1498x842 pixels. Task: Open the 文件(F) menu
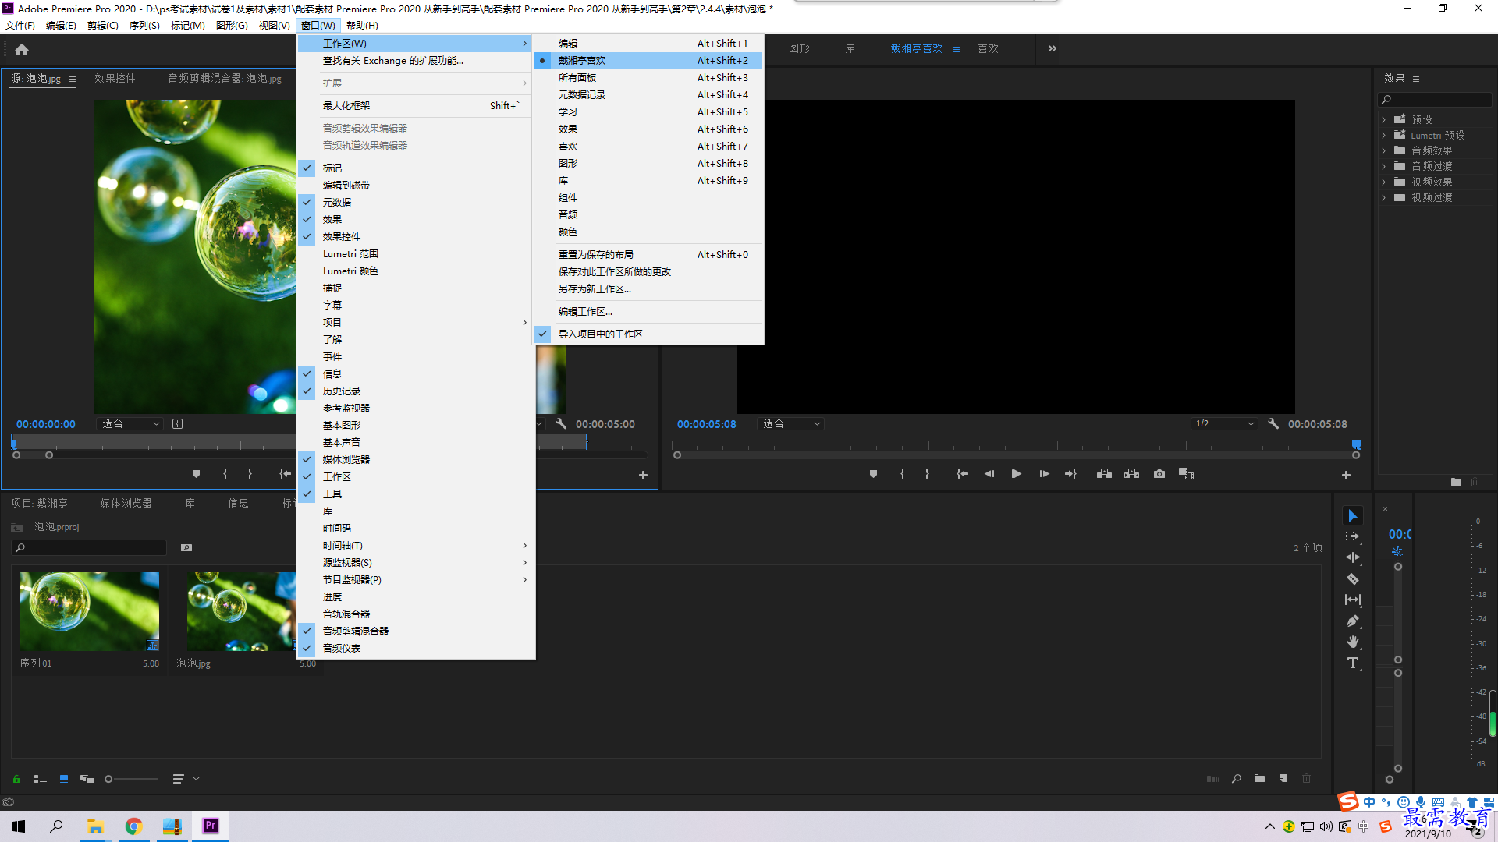20,26
